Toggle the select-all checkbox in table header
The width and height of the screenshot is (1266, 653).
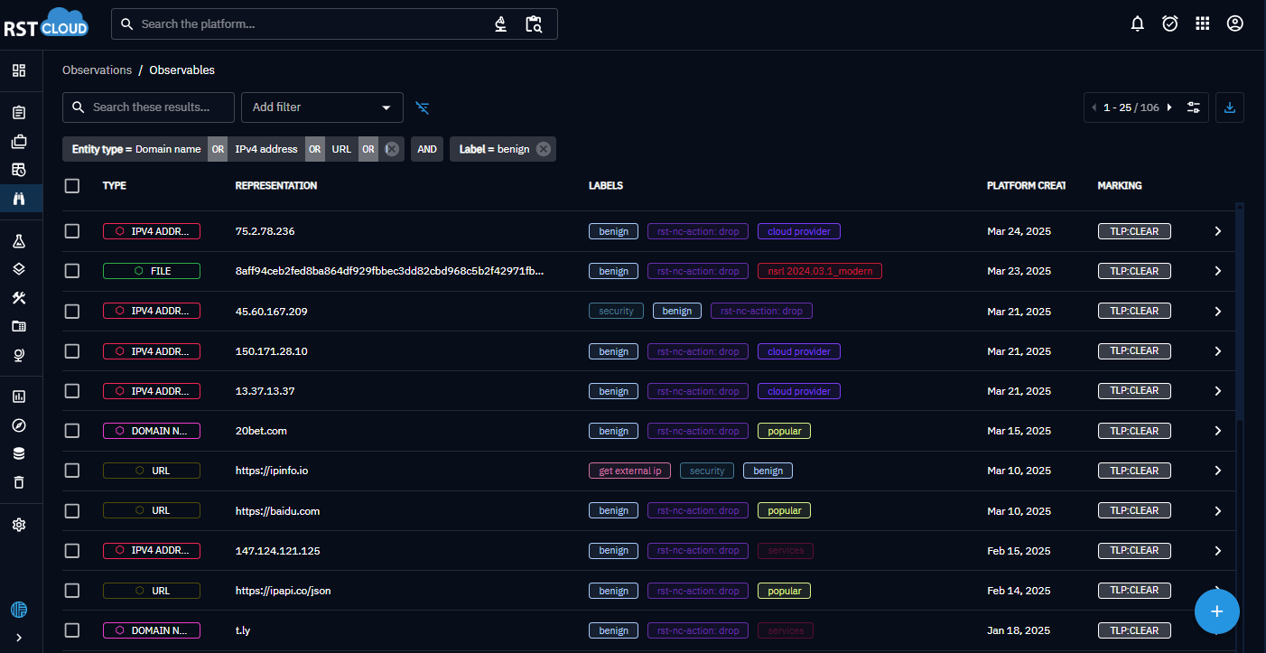(x=72, y=186)
